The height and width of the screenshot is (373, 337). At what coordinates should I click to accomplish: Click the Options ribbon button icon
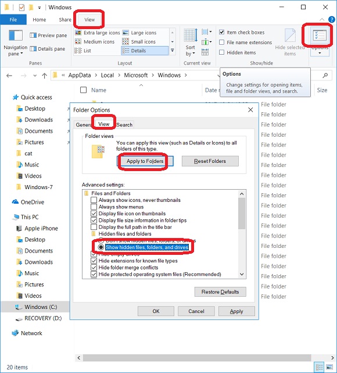click(x=320, y=35)
